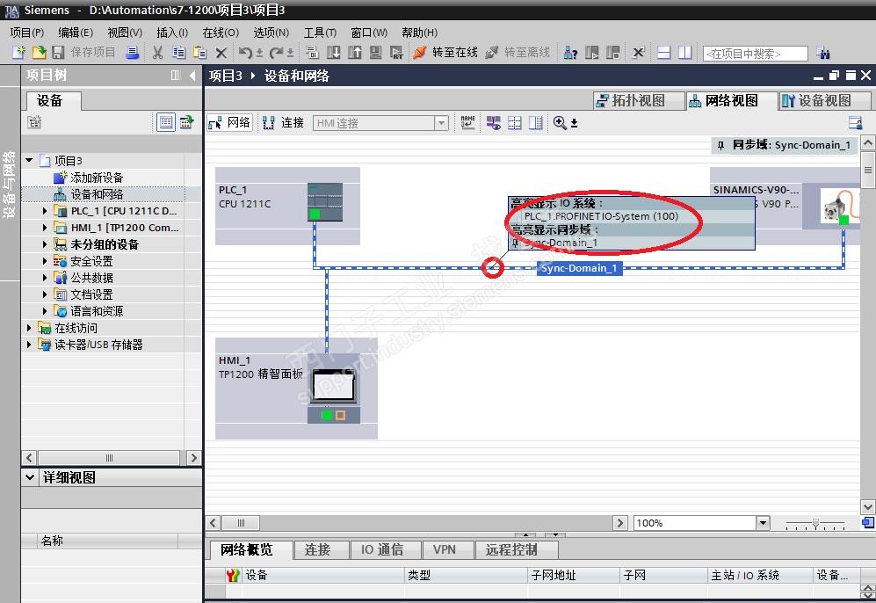Switch to 设备视图 device view tab
The width and height of the screenshot is (876, 603).
(x=825, y=100)
